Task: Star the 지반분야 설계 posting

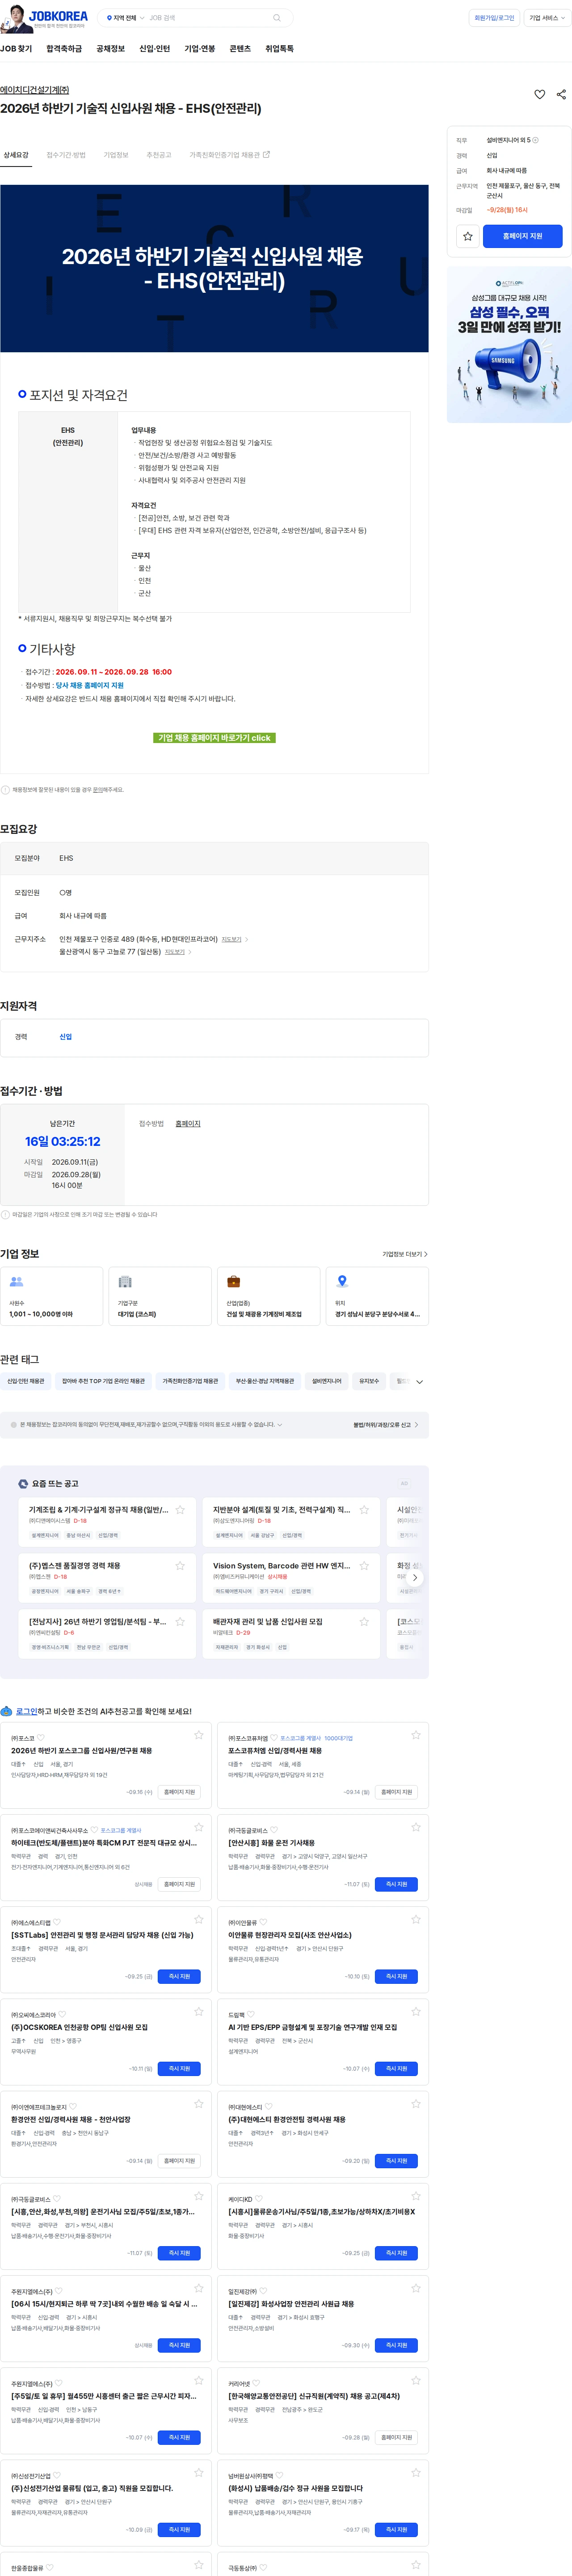Action: coord(364,1510)
